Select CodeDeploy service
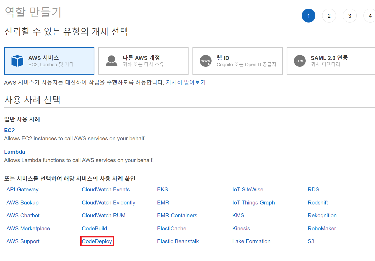Screen dimensions: 375x261 click(x=97, y=241)
